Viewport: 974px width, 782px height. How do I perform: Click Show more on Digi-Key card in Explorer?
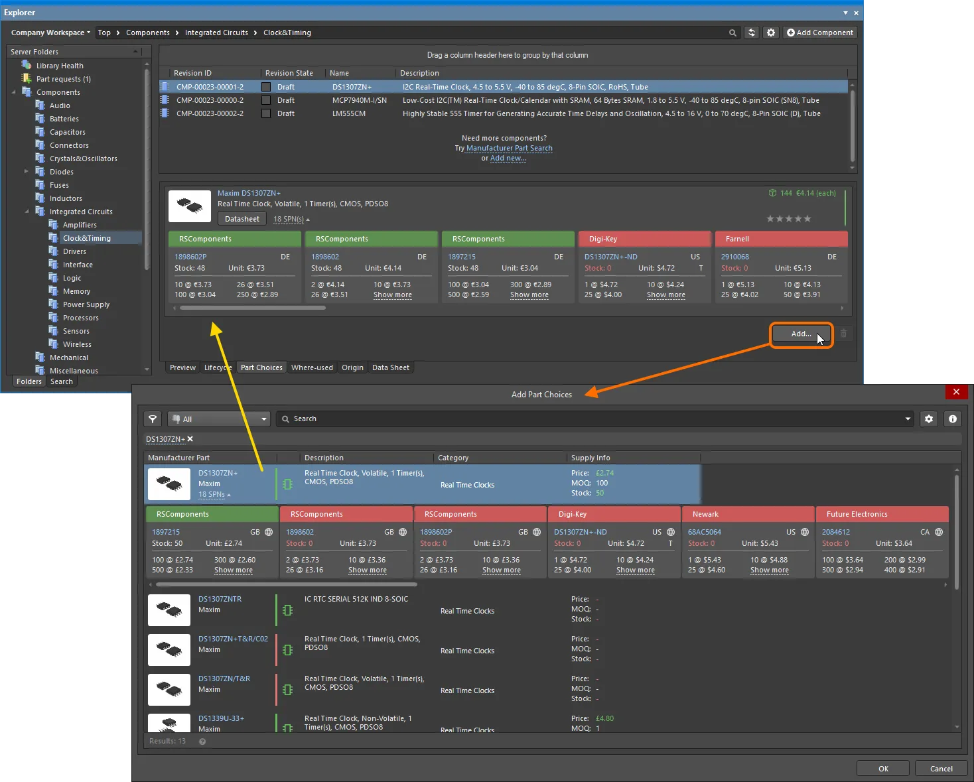coord(666,294)
